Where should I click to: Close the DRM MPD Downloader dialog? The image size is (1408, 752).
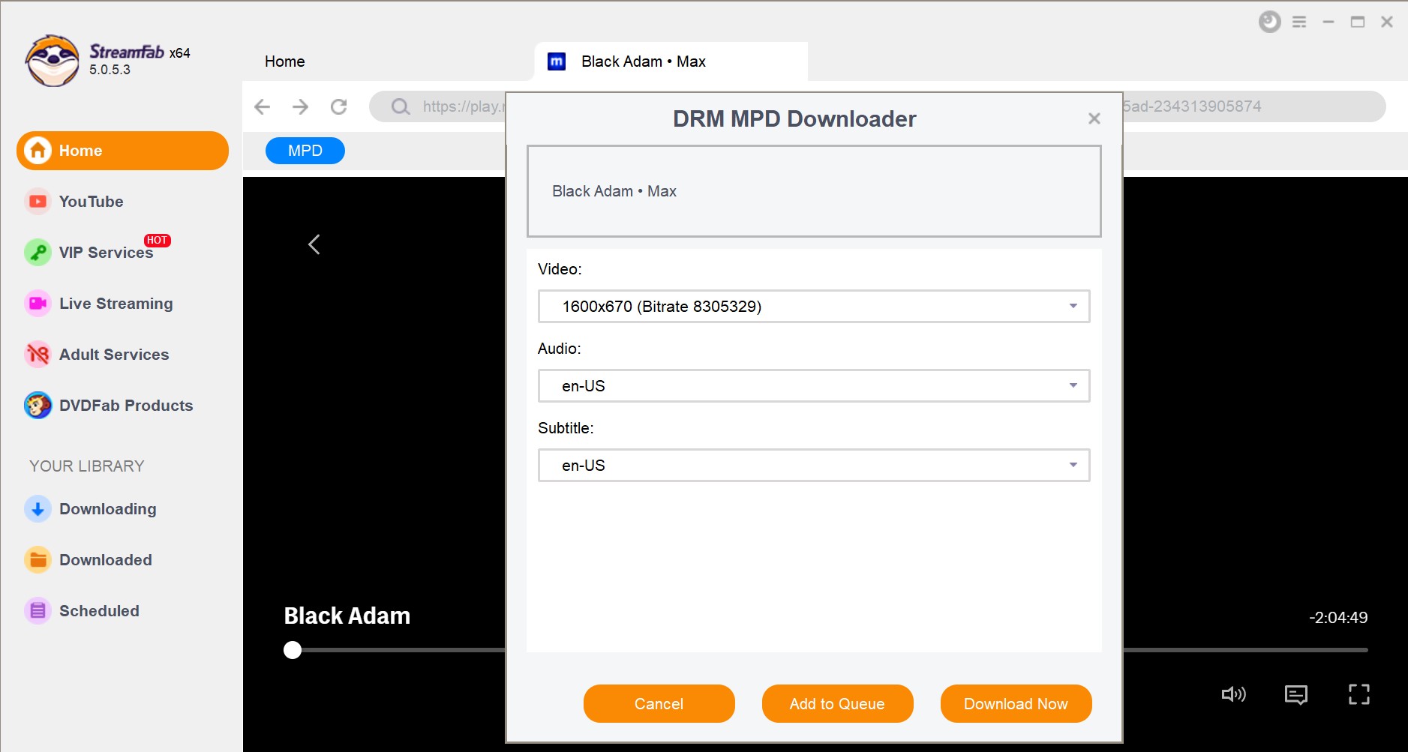[1094, 118]
